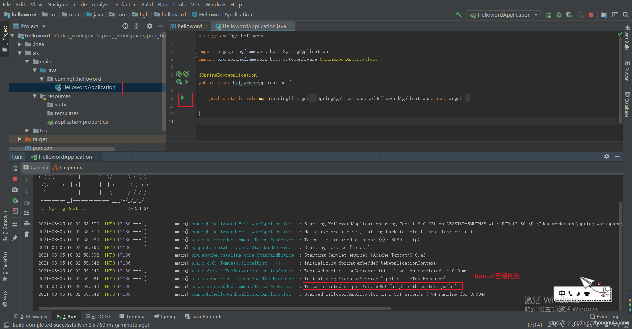632x329 pixels.
Task: Open the Refactor menu
Action: click(x=125, y=4)
